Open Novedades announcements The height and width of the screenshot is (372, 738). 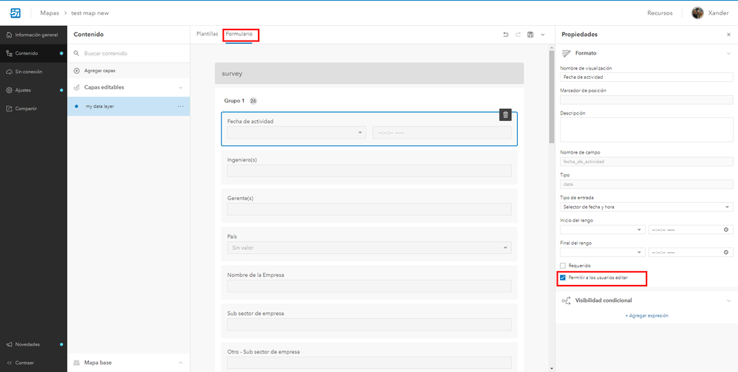click(x=33, y=345)
